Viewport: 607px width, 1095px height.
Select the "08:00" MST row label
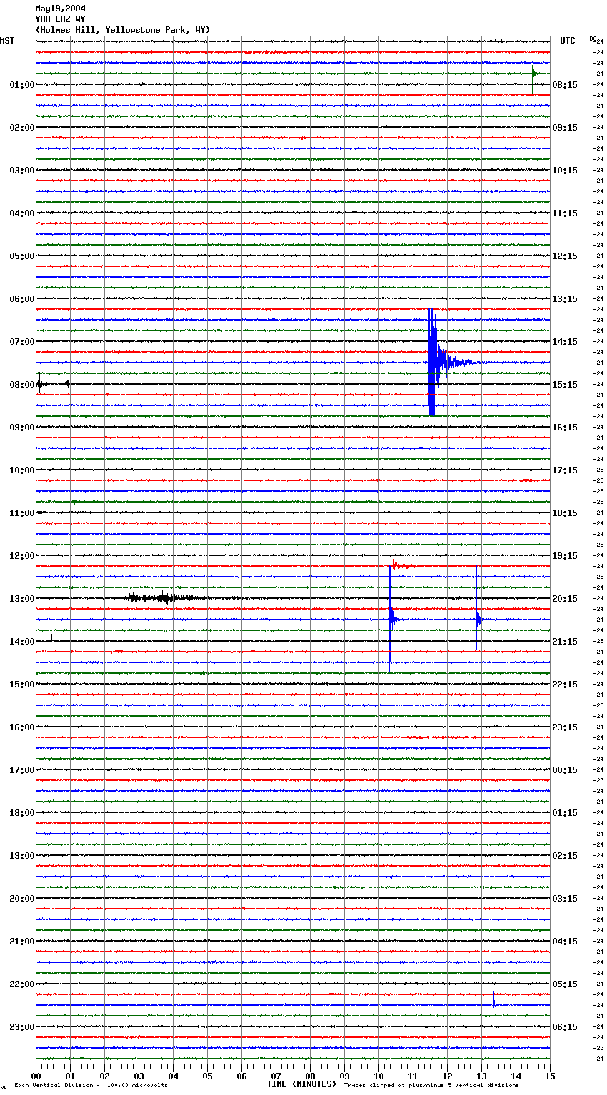[22, 385]
